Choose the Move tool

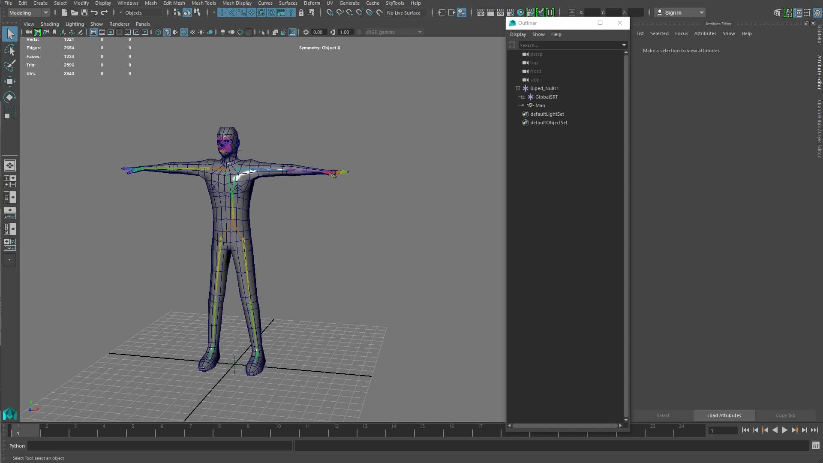(10, 81)
